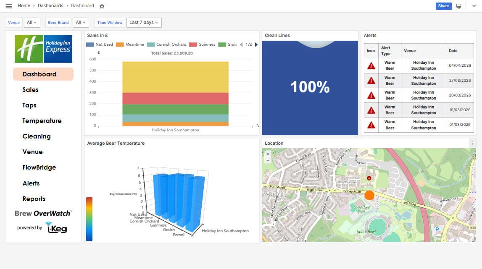Click the red Guinness bar segment
This screenshot has height=269, width=482.
(x=175, y=99)
